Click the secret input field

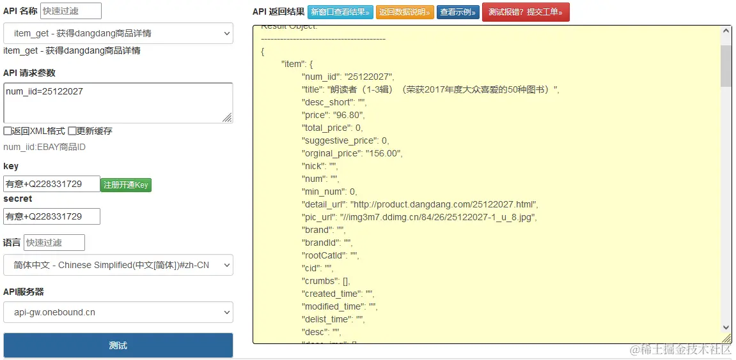[52, 216]
